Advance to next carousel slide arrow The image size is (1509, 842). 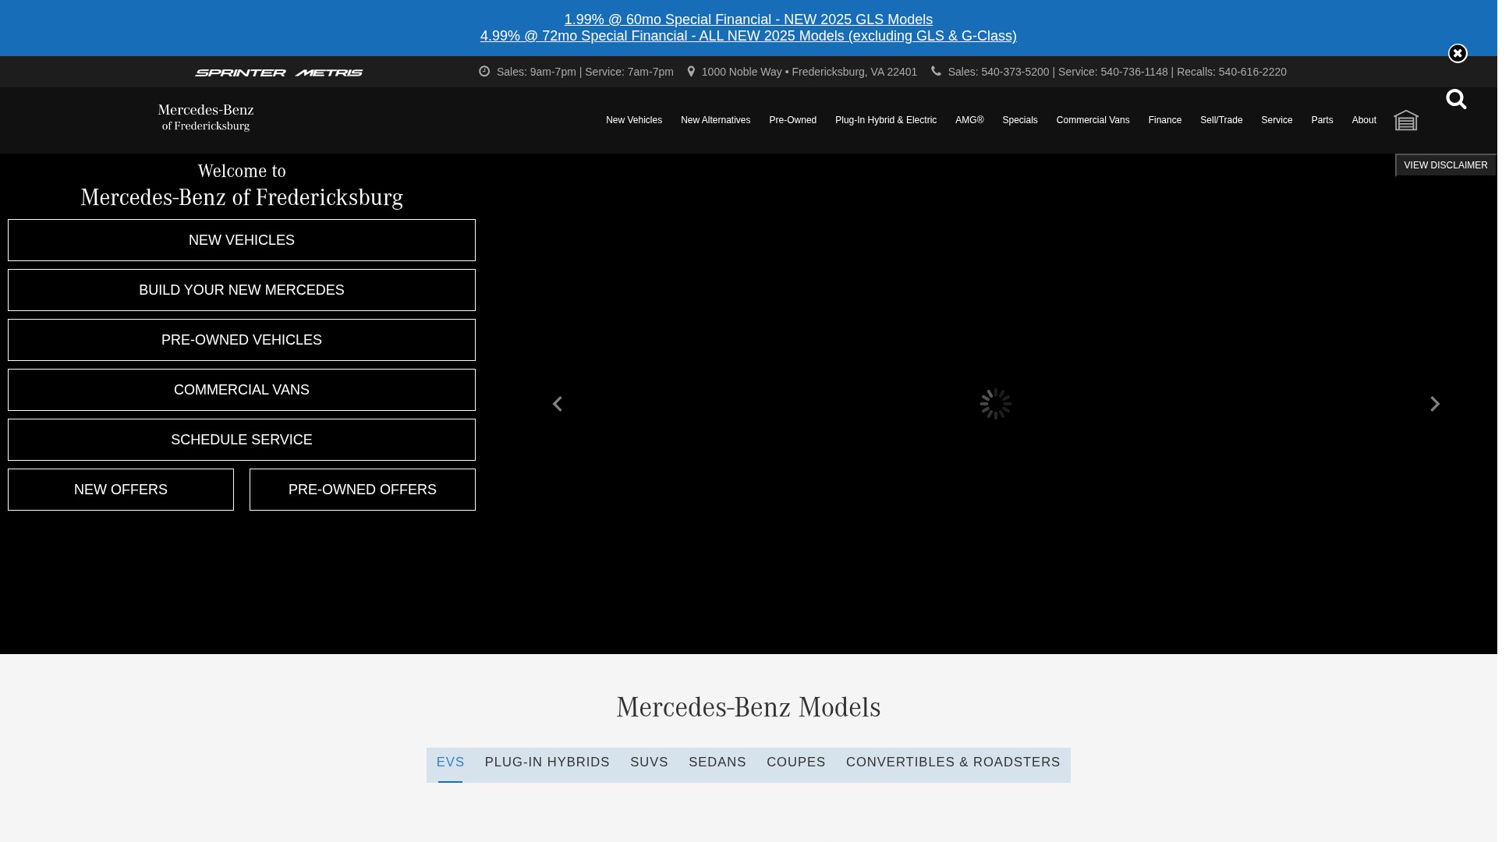tap(1435, 404)
